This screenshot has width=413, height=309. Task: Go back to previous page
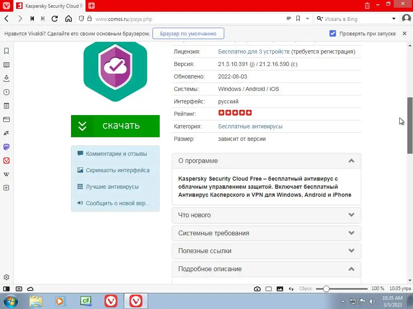(6, 19)
